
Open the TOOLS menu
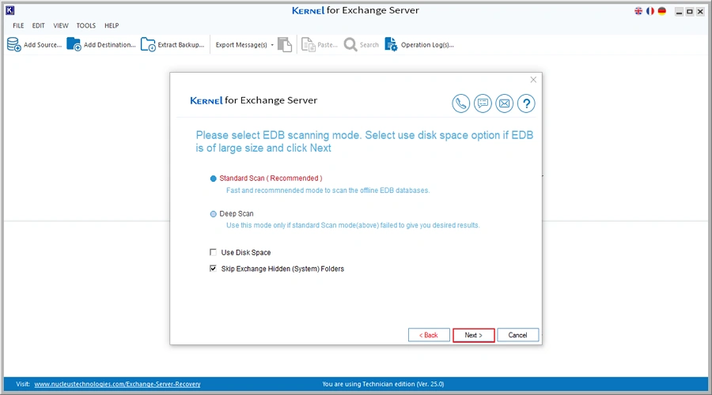(x=85, y=25)
